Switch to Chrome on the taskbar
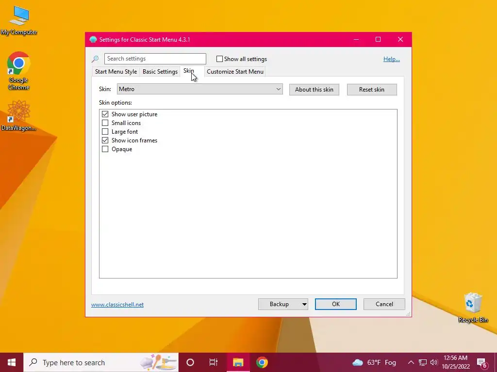The height and width of the screenshot is (372, 497). [262, 362]
